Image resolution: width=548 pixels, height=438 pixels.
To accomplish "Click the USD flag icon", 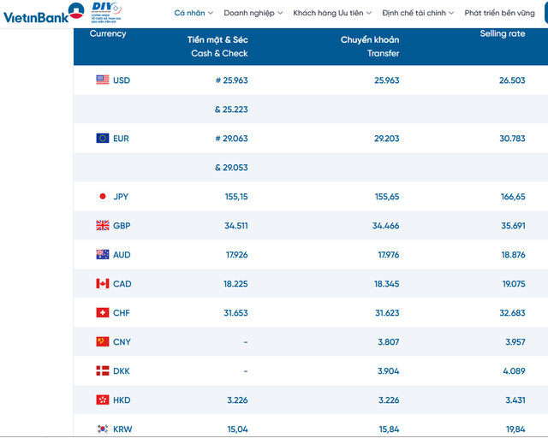I will tap(103, 80).
